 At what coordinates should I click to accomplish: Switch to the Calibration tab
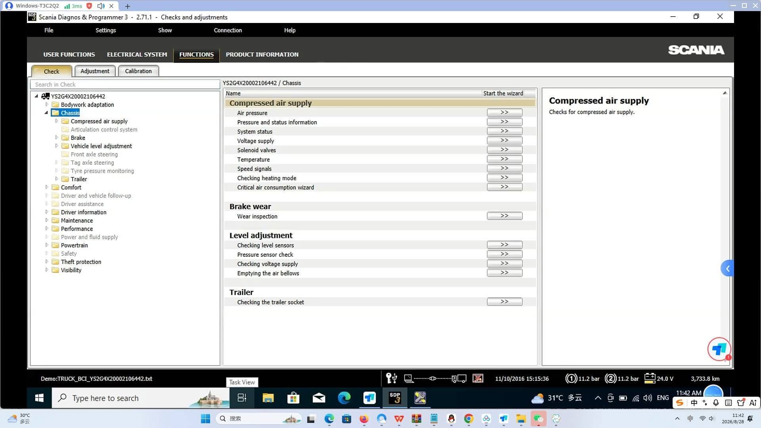pyautogui.click(x=138, y=71)
